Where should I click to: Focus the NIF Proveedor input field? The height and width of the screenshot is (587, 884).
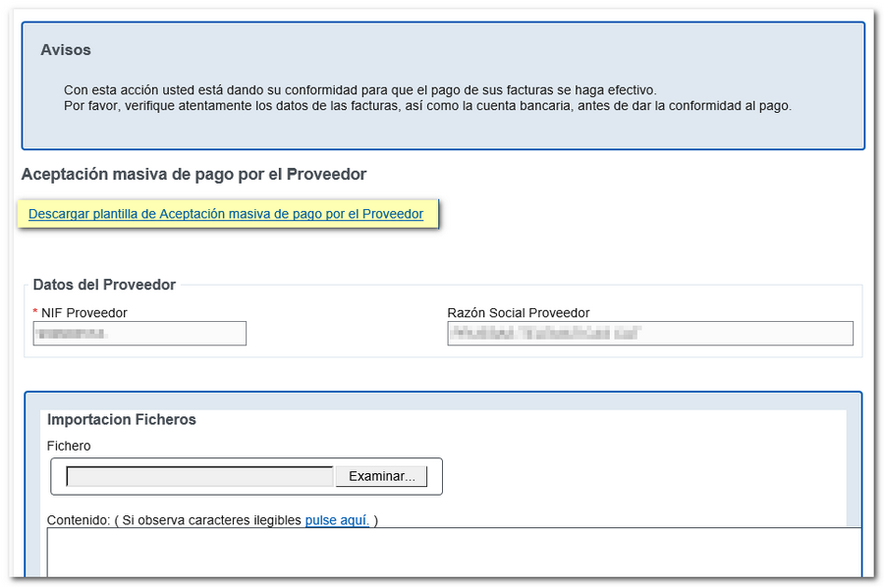pyautogui.click(x=139, y=334)
